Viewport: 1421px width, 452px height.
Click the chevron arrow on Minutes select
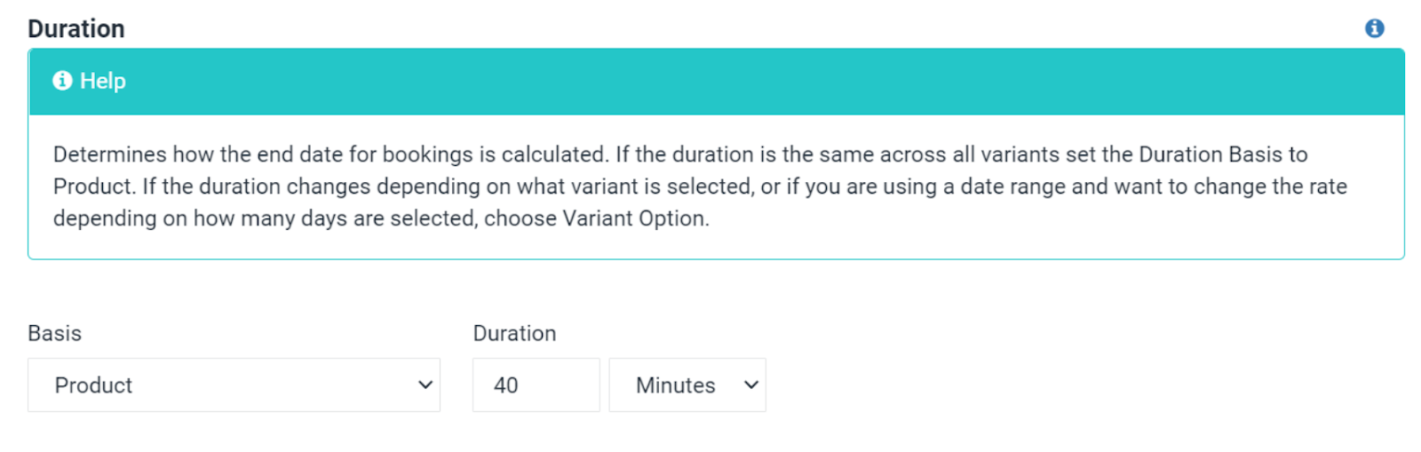(x=751, y=385)
